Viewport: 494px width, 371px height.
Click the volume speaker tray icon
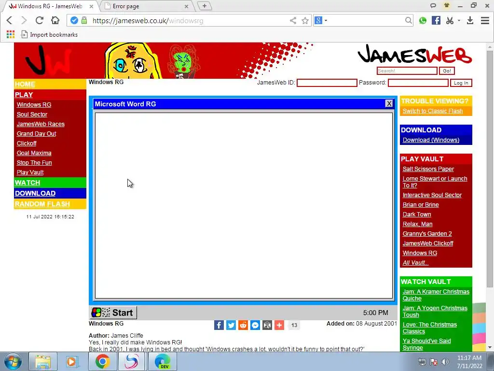[445, 362]
